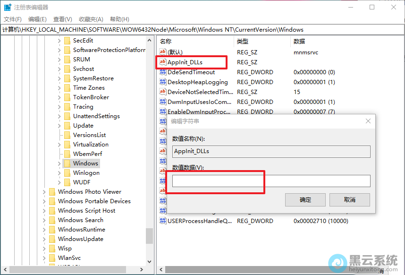This screenshot has width=405, height=275.
Task: Click the tree pane vertical scrollbar thumb
Action: 149,236
